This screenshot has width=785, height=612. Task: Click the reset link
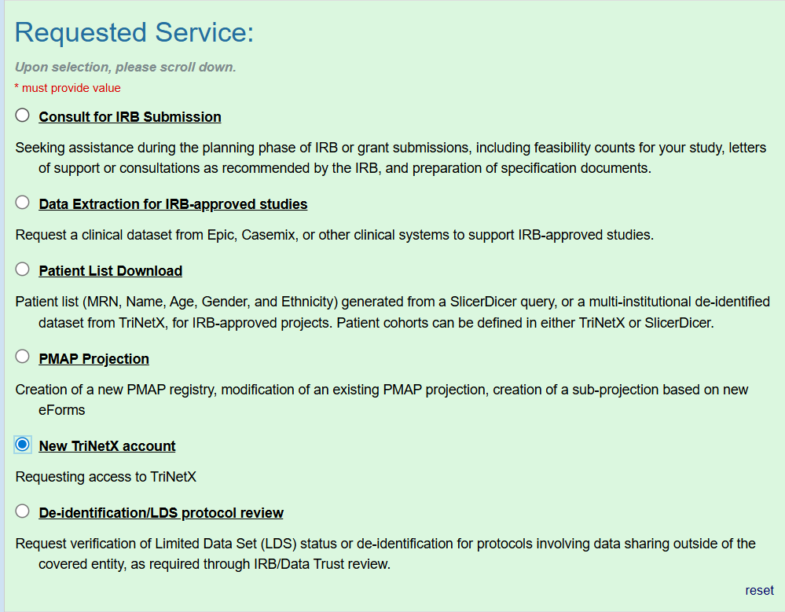click(759, 591)
